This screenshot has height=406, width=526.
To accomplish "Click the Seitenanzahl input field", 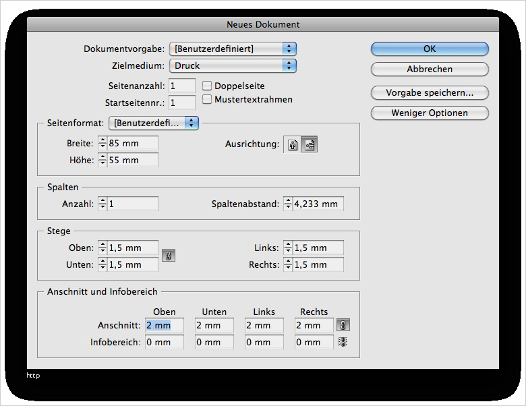I will point(182,86).
